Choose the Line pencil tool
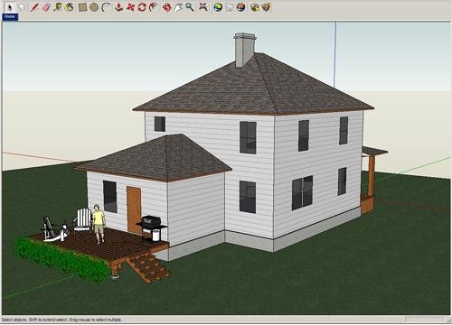The image size is (452, 325). click(x=34, y=7)
